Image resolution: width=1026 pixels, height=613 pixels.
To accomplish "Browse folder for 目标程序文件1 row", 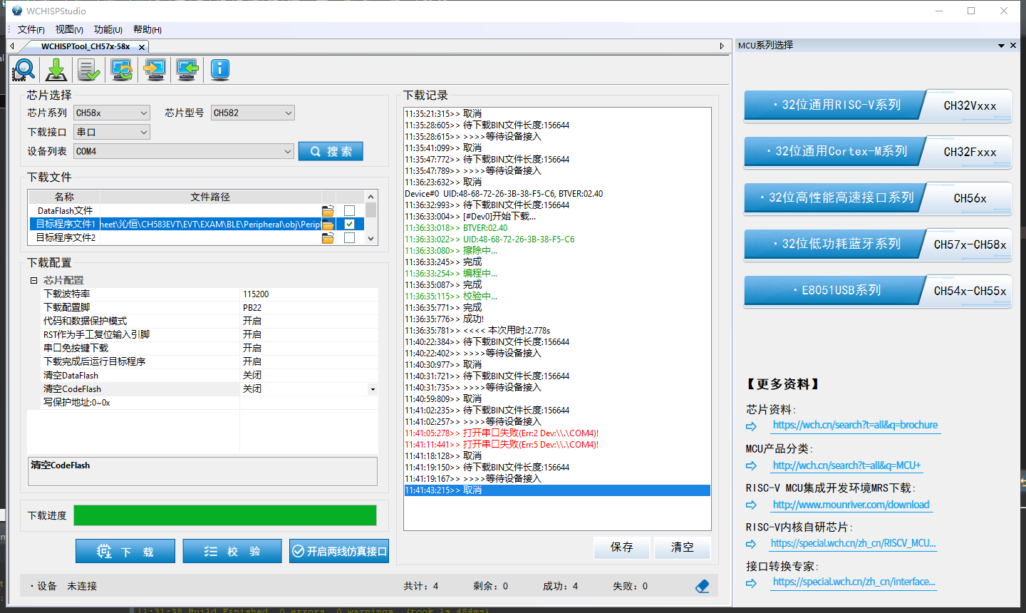I will (328, 225).
